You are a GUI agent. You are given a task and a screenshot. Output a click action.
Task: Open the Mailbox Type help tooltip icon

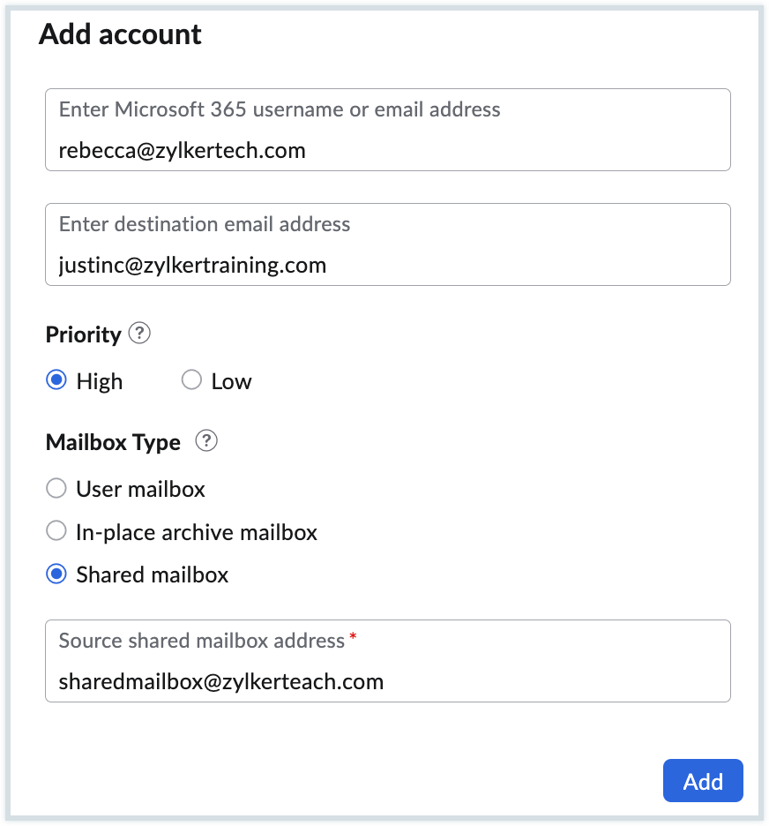(205, 440)
